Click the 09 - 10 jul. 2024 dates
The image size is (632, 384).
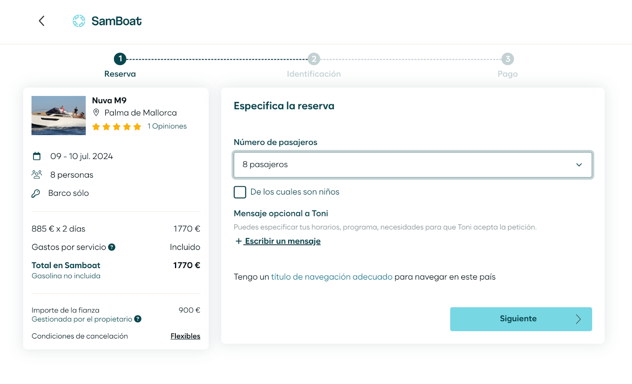tap(82, 156)
